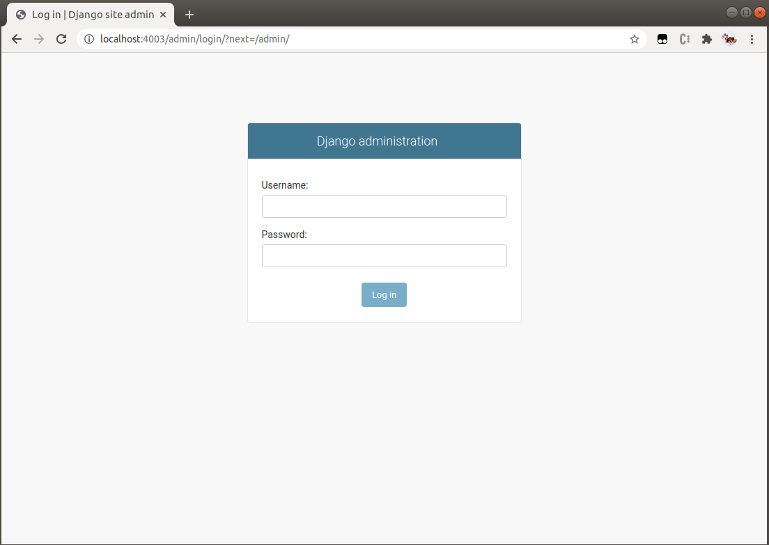Screen dimensions: 769x545
Task: Click the browser forward arrow
Action: pos(39,39)
